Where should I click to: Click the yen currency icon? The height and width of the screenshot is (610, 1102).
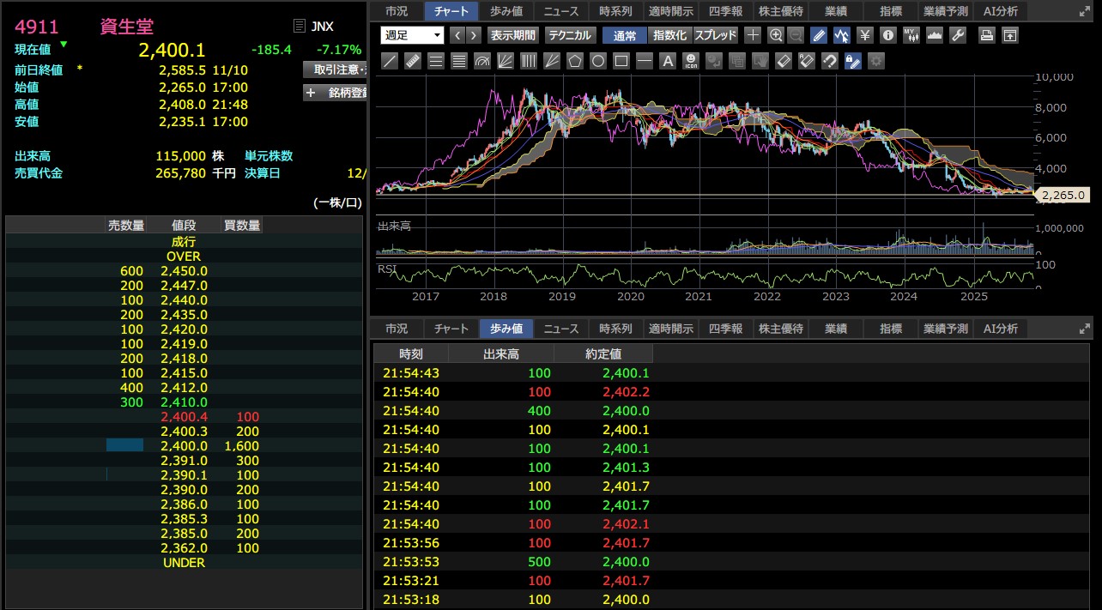click(865, 35)
